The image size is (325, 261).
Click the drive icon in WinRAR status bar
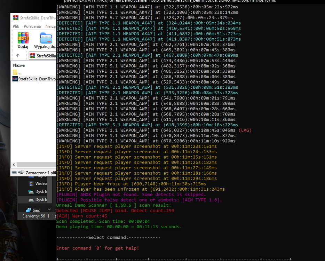point(14,172)
